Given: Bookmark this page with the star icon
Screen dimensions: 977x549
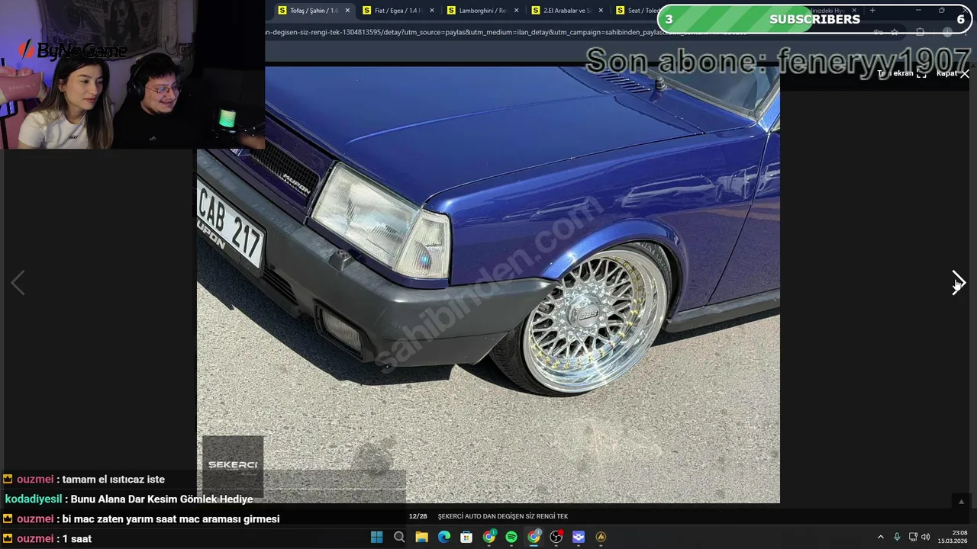Looking at the screenshot, I should (x=895, y=32).
